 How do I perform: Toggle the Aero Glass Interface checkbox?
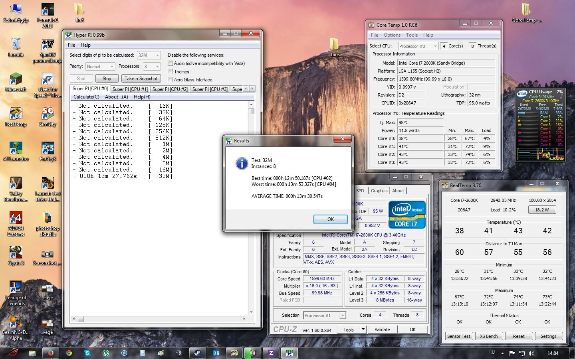(x=171, y=79)
